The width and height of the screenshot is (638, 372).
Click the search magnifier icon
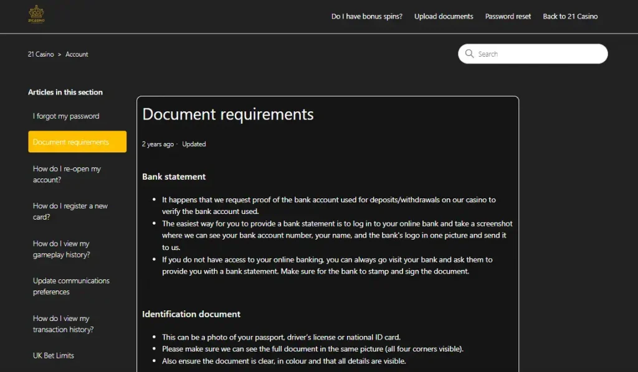click(469, 53)
